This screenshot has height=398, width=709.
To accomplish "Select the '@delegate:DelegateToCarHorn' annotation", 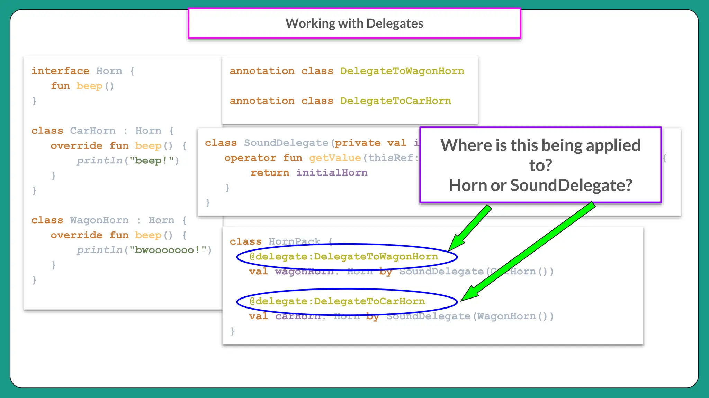I will click(337, 301).
